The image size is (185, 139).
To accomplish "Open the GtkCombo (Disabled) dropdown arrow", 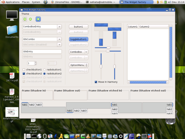I will [x=59, y=45].
